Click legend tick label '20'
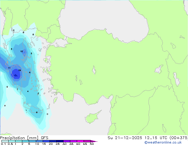 click(x=51, y=144)
